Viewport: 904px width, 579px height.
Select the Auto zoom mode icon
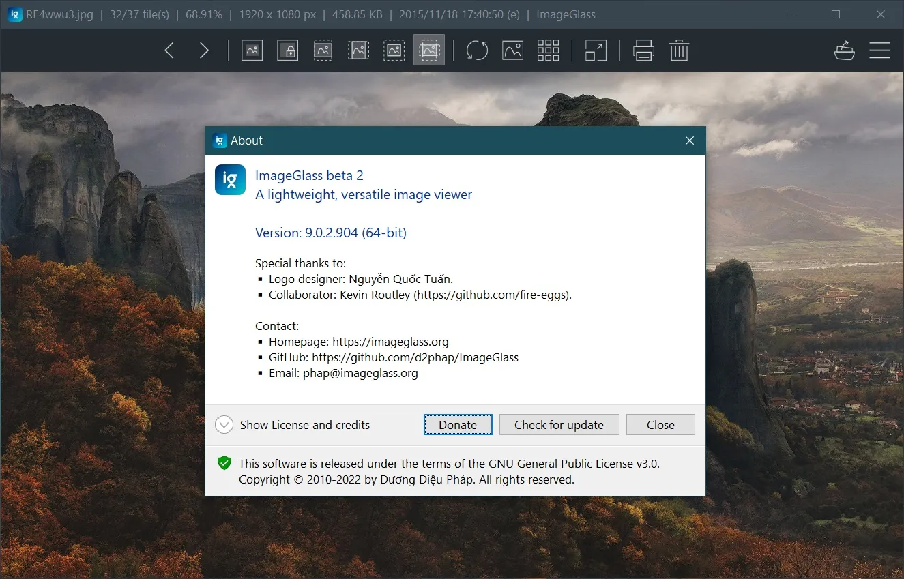point(252,50)
